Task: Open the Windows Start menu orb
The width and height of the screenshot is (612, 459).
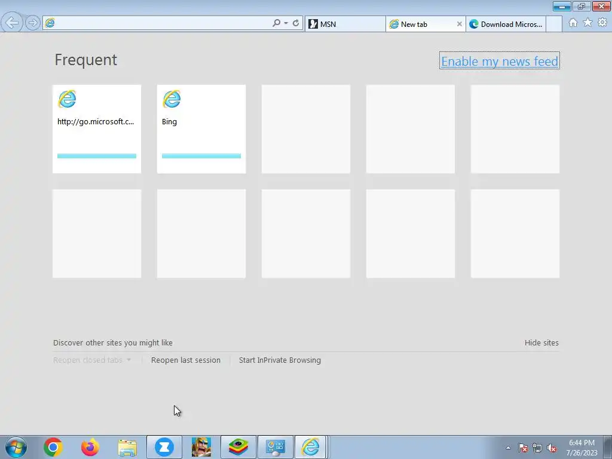Action: tap(16, 447)
